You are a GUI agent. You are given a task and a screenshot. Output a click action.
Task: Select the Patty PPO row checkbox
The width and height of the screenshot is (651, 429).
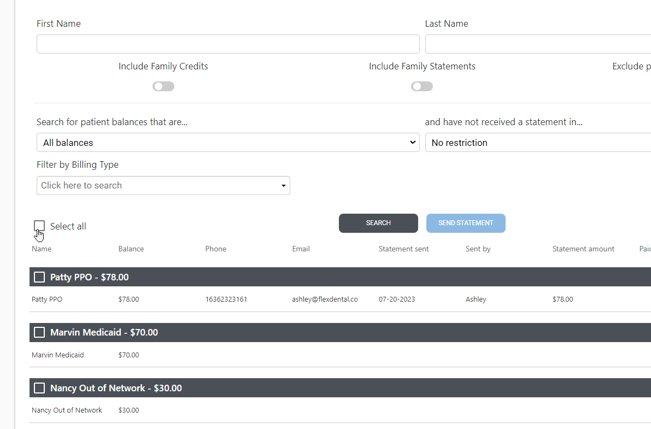tap(39, 277)
